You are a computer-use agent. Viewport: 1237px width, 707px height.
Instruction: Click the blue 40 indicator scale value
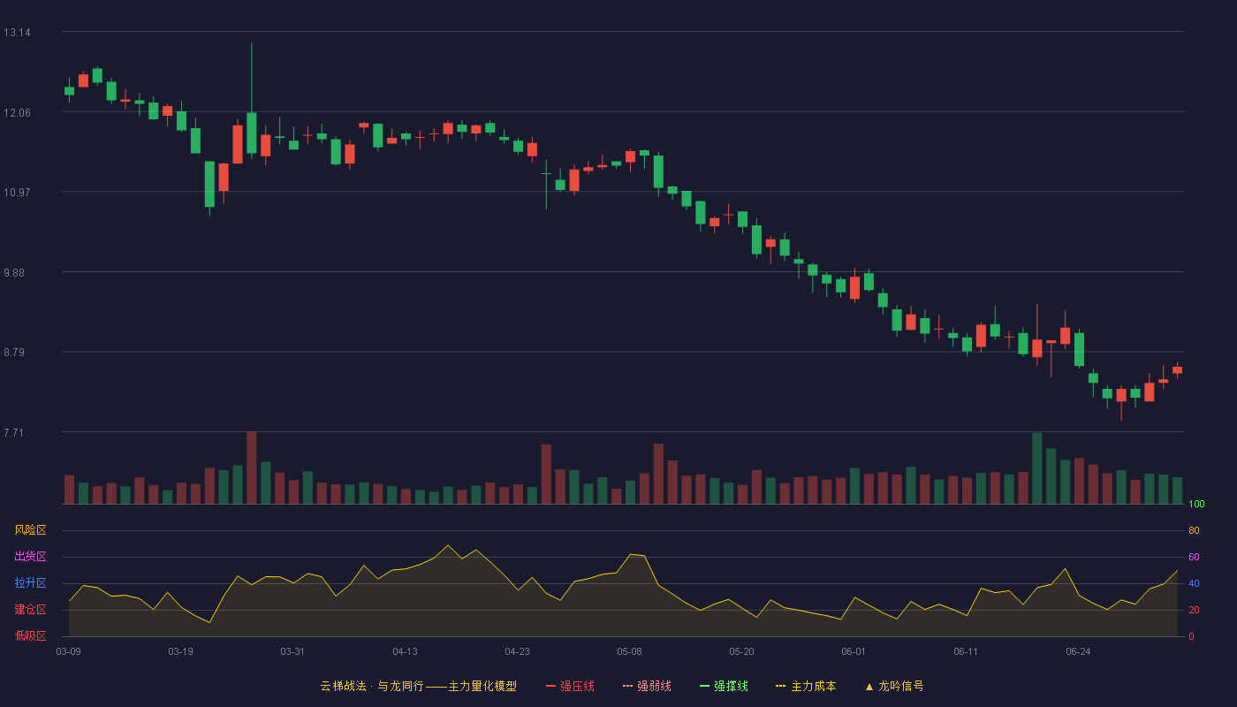tap(1194, 583)
